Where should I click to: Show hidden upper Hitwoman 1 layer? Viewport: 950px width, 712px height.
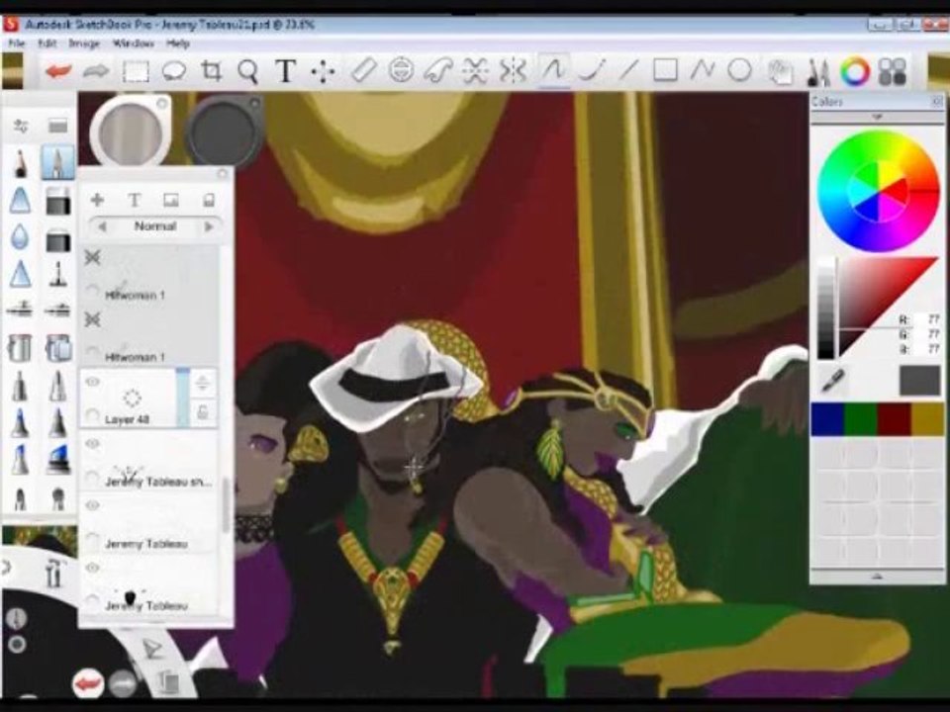point(92,257)
